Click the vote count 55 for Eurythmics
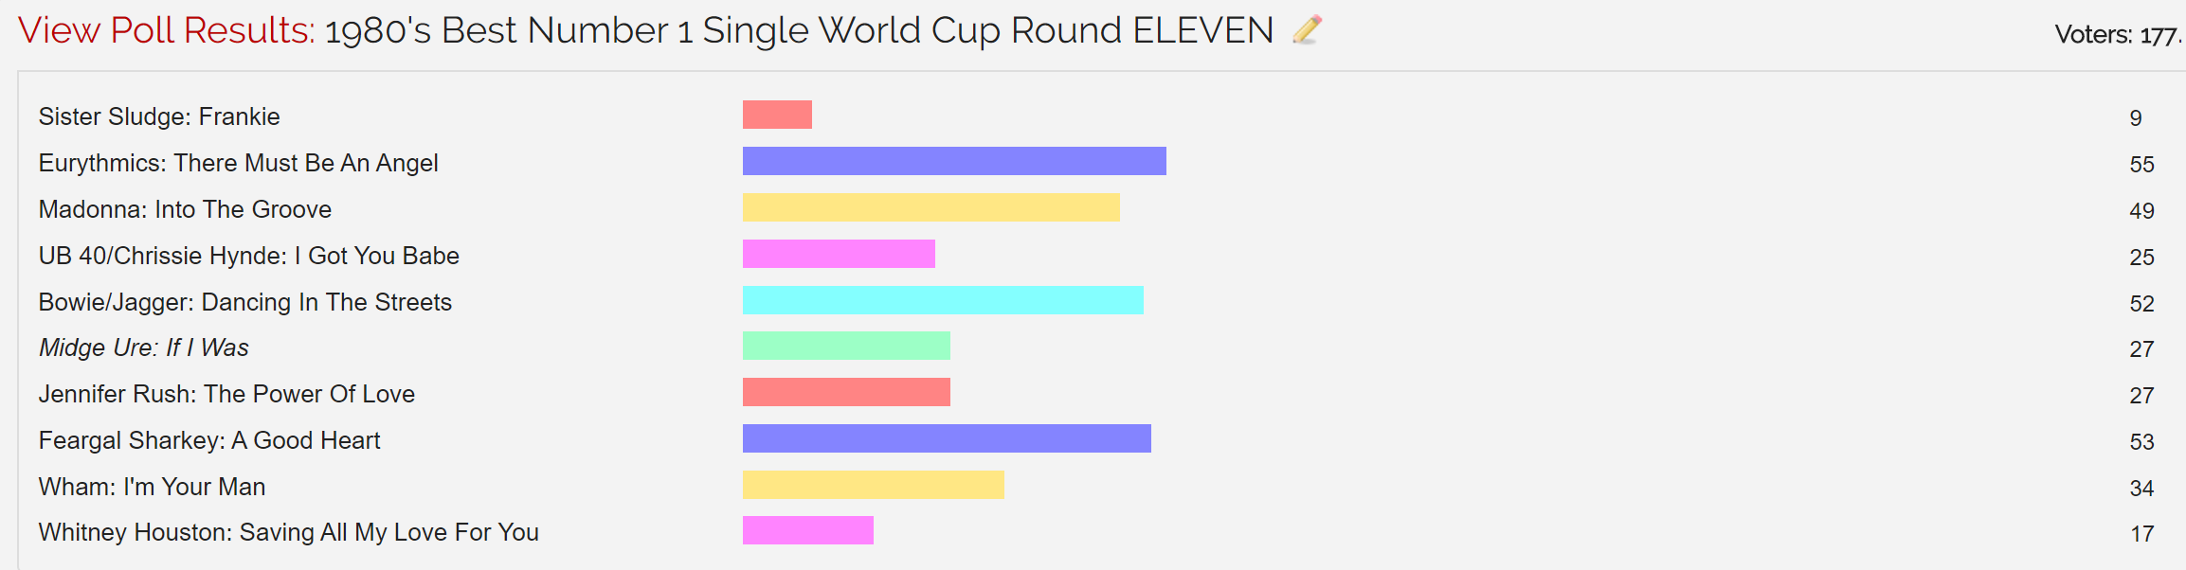This screenshot has height=570, width=2186. click(2141, 165)
